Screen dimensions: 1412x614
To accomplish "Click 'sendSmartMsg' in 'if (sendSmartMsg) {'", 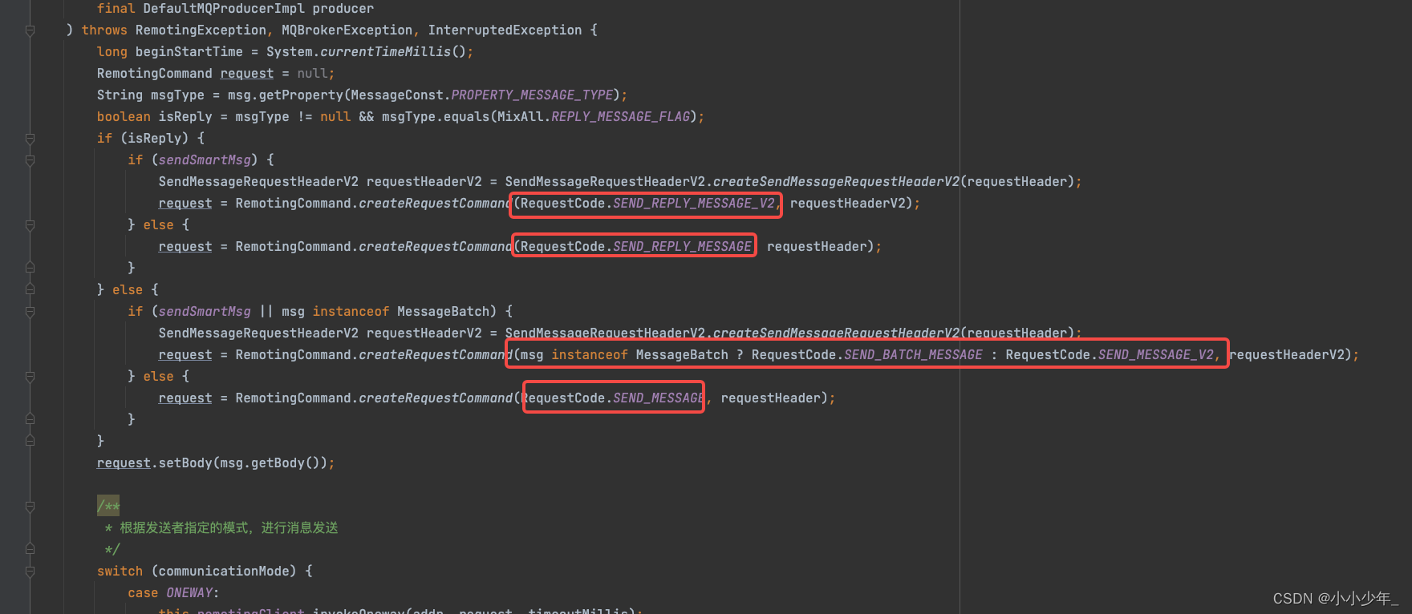I will pyautogui.click(x=205, y=160).
